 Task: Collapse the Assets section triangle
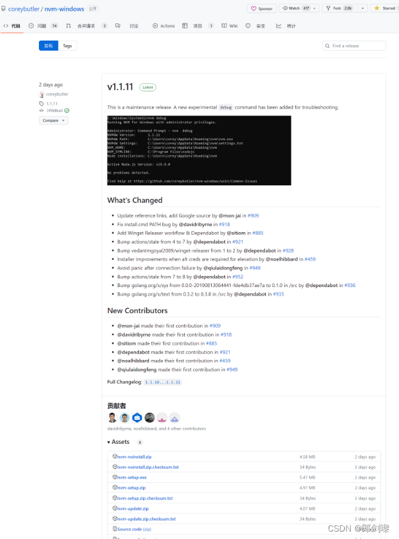(109, 443)
